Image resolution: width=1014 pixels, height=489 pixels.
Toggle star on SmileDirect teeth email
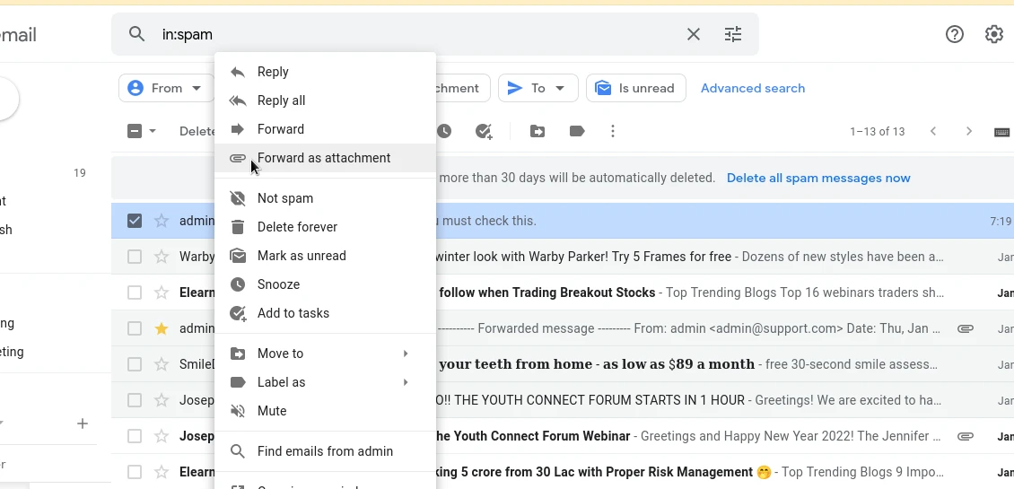point(162,364)
